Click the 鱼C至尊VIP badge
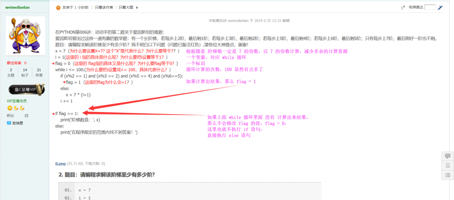The width and height of the screenshot is (454, 200). 27,89
